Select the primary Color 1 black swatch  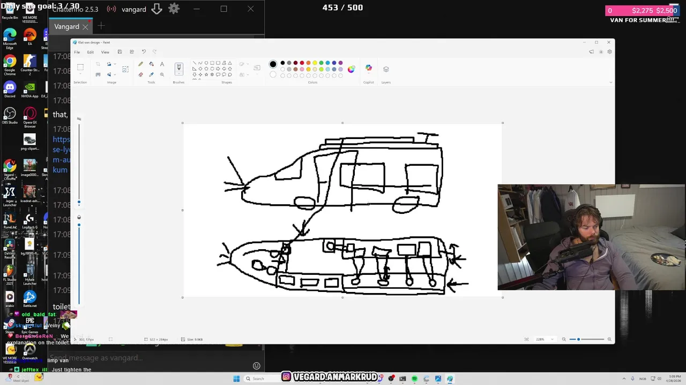point(273,64)
